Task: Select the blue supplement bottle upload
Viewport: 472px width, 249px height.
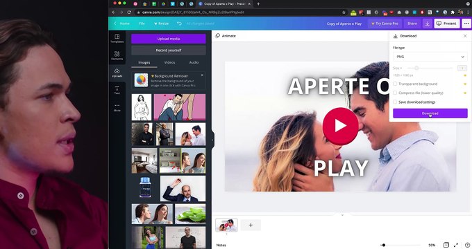Action: [145, 188]
